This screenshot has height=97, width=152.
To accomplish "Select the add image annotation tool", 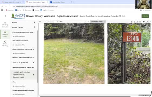I will click(x=140, y=22).
